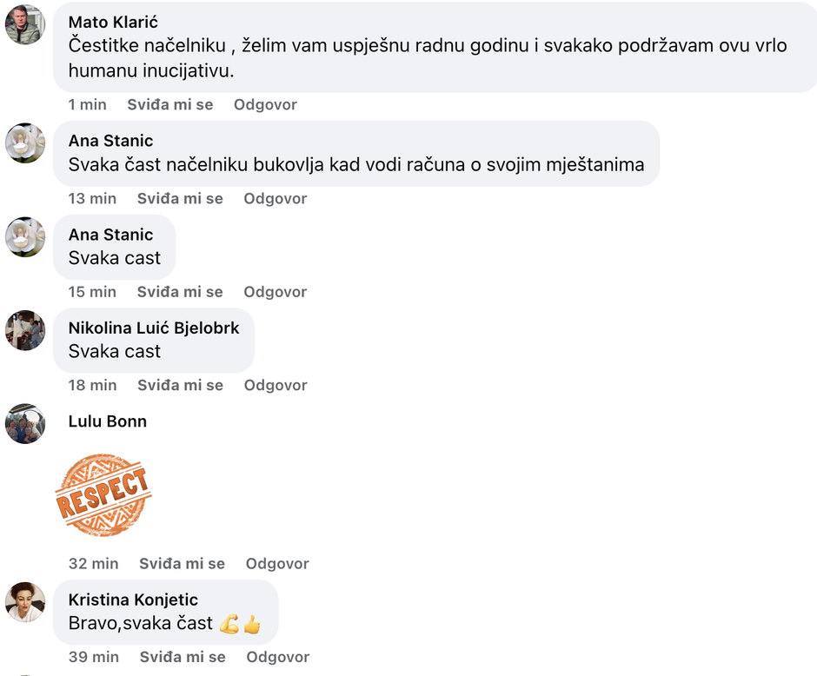817x676 pixels.
Task: Open Lulu Bonn's profile name link
Action: pos(108,421)
